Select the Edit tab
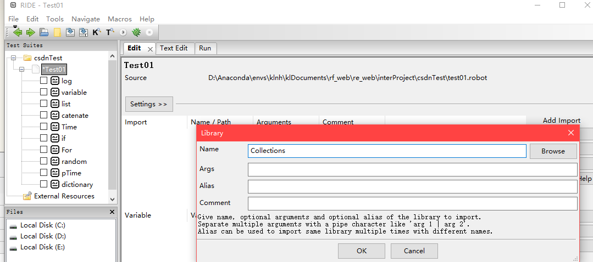 coord(135,48)
